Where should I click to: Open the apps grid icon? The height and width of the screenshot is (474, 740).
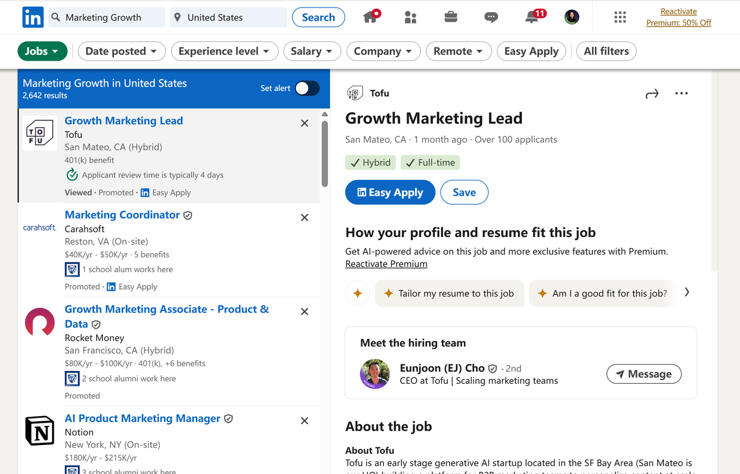click(620, 17)
